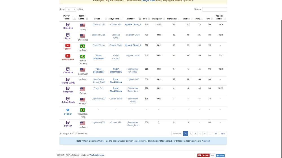
Task: Click the Twitch icon above Biologics
Action: tap(68, 25)
